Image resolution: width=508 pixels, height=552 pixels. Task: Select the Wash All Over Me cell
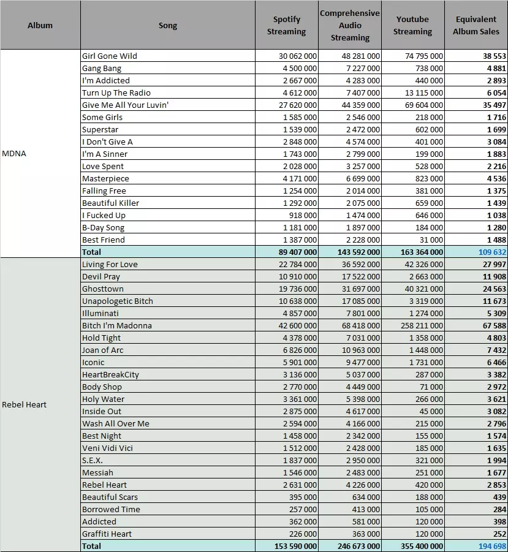[x=167, y=423]
